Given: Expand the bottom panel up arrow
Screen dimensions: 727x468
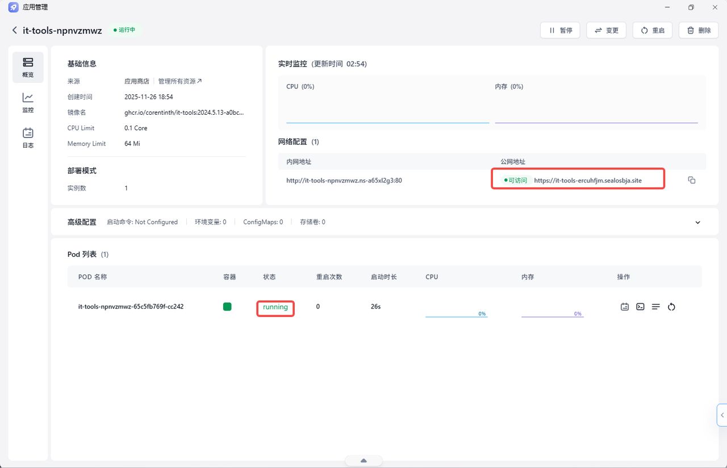Looking at the screenshot, I should [363, 461].
